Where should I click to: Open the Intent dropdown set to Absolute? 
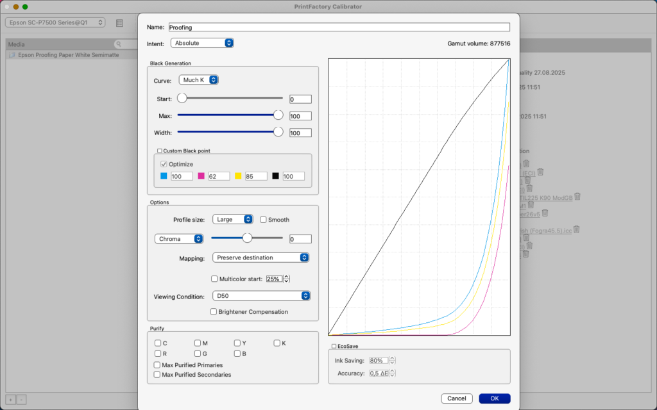[x=202, y=43]
